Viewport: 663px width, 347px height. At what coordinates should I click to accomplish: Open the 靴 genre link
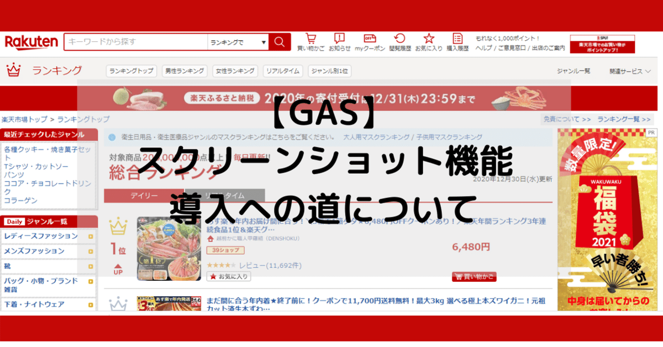[7, 266]
